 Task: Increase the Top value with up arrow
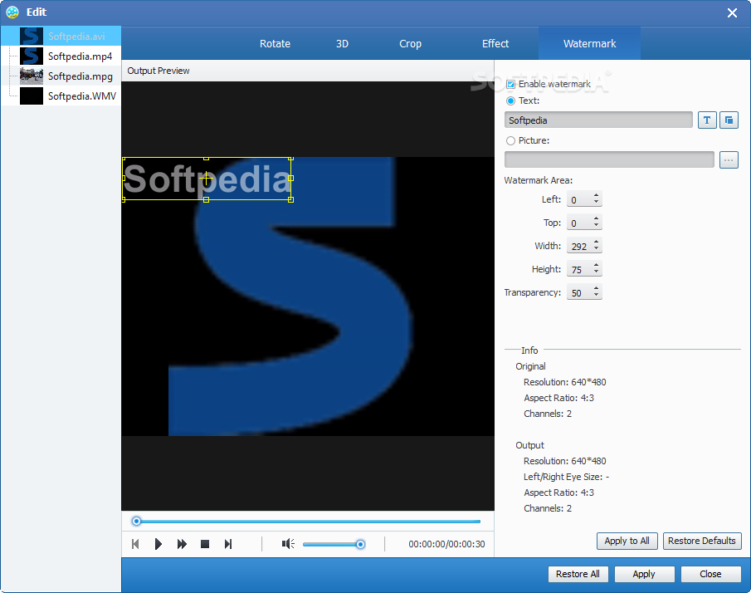(597, 218)
